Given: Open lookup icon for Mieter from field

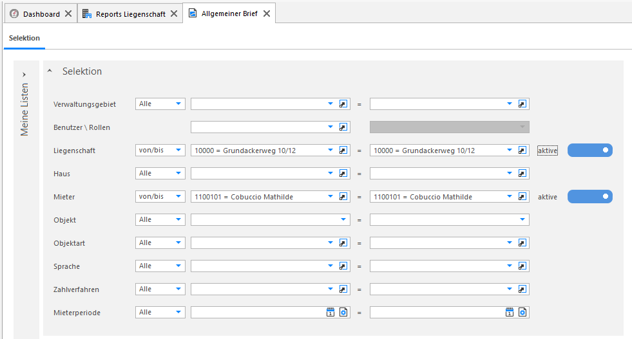Looking at the screenshot, I should click(343, 196).
